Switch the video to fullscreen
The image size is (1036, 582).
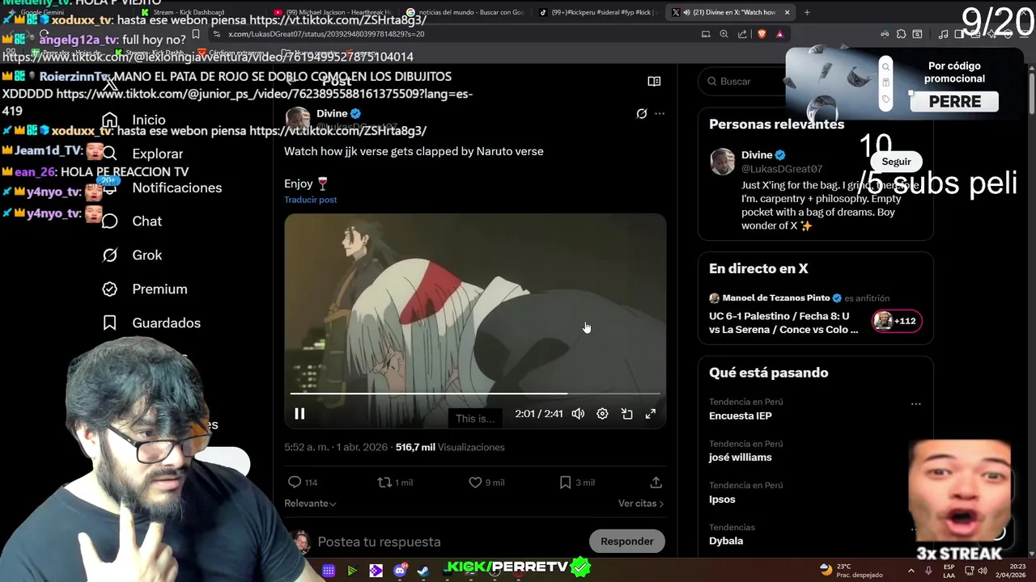click(x=650, y=414)
